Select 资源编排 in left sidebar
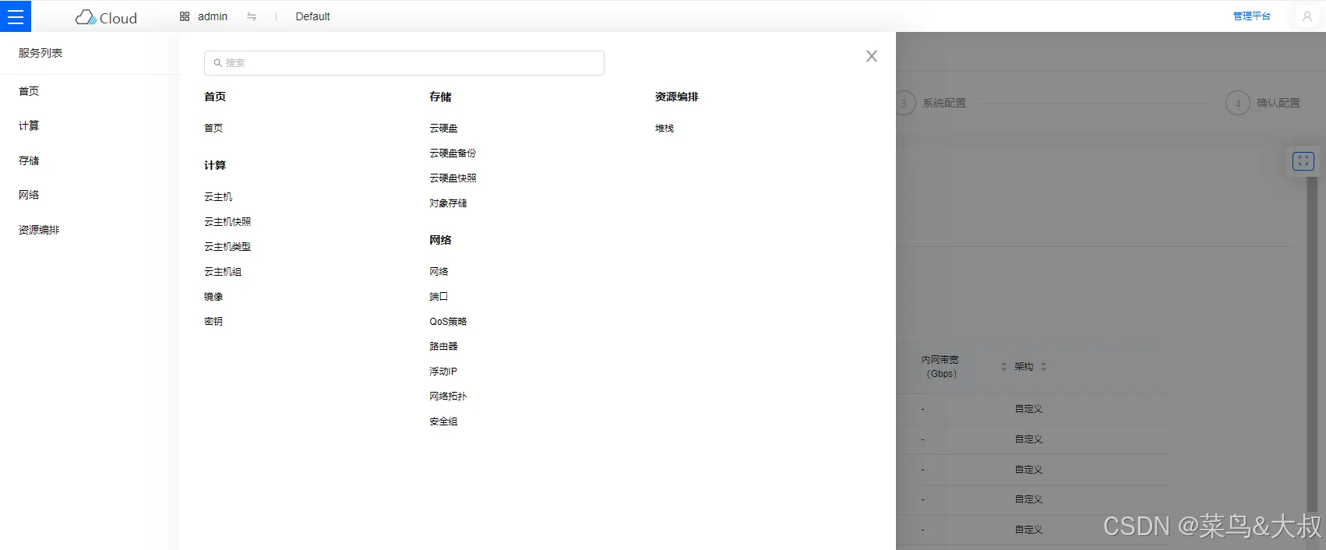The height and width of the screenshot is (550, 1326). tap(39, 230)
